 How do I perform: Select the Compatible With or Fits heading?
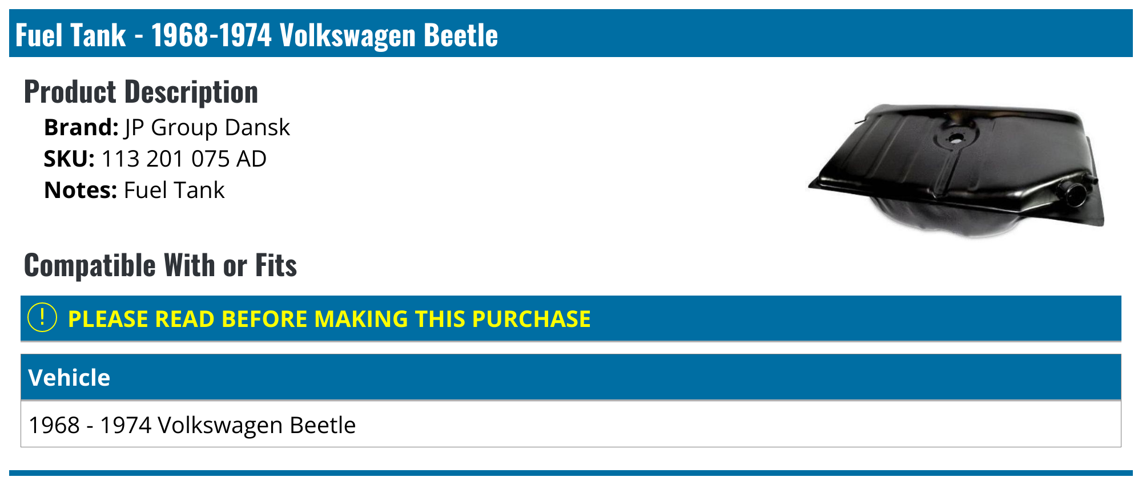[160, 265]
